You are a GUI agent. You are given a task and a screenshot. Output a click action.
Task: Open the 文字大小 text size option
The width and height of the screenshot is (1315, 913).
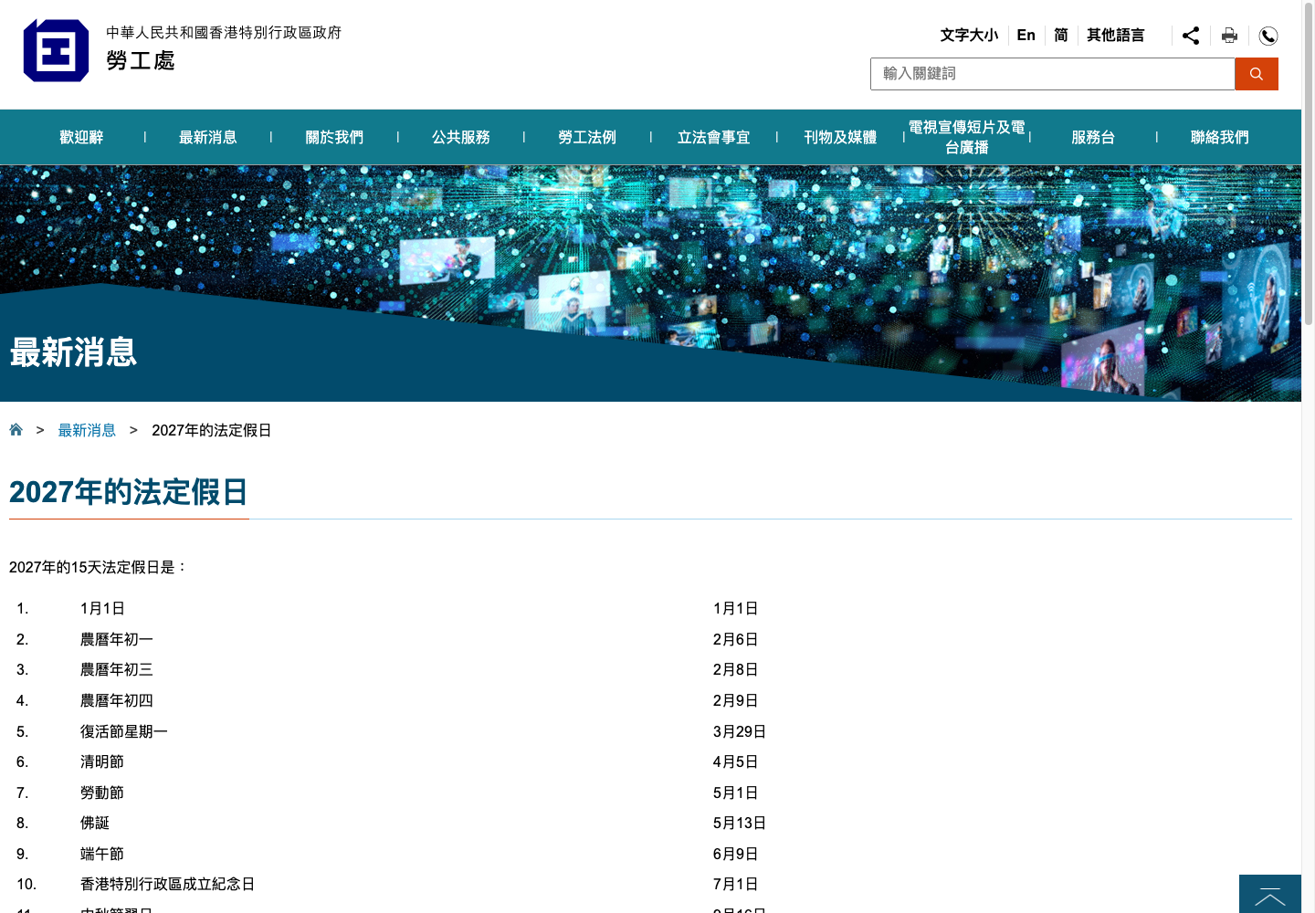tap(969, 36)
